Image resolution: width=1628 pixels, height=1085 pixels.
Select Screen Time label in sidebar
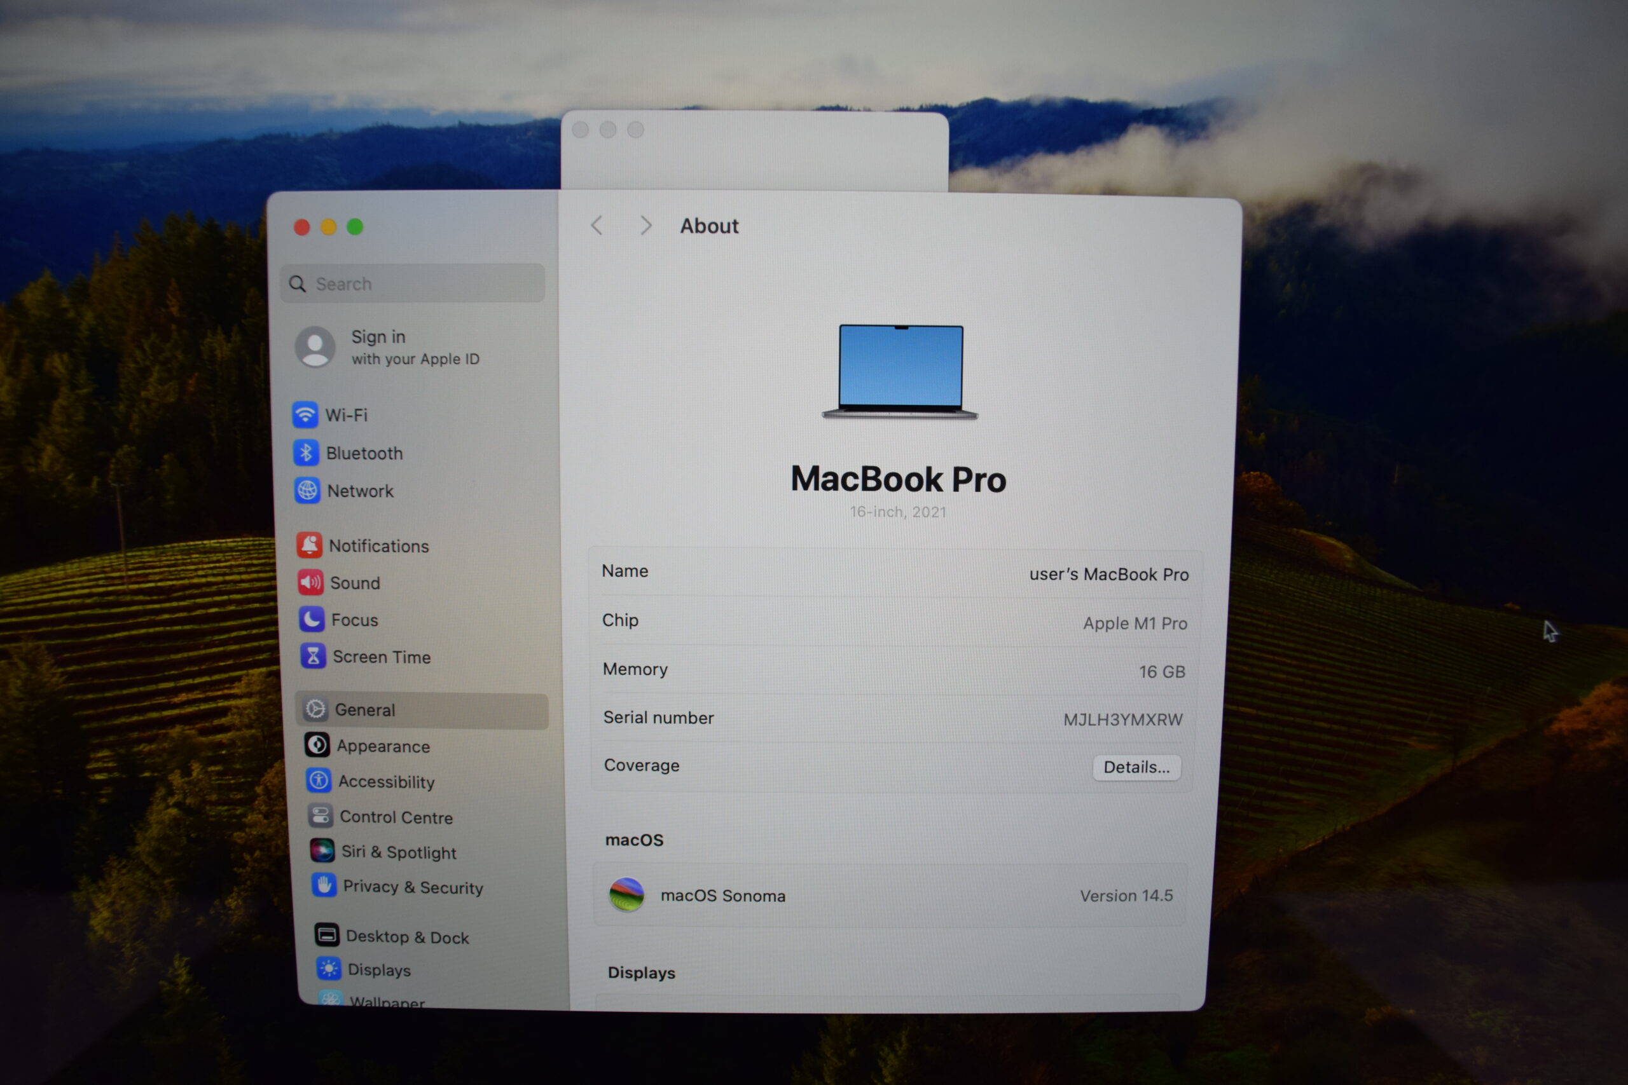[382, 657]
